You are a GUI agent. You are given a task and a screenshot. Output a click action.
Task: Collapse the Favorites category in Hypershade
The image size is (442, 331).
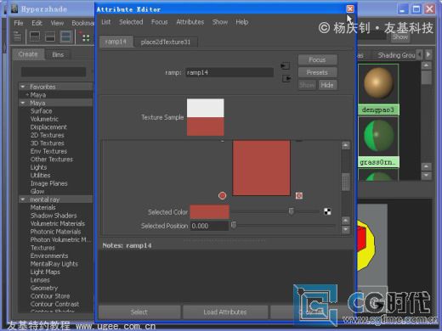click(x=23, y=87)
